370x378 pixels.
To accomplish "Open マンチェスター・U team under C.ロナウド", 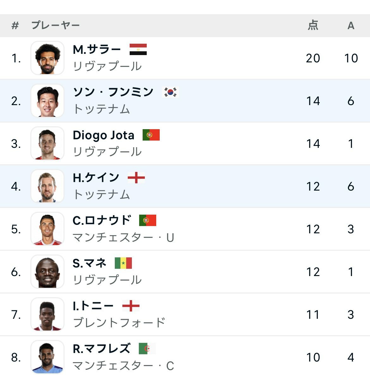I will (123, 238).
